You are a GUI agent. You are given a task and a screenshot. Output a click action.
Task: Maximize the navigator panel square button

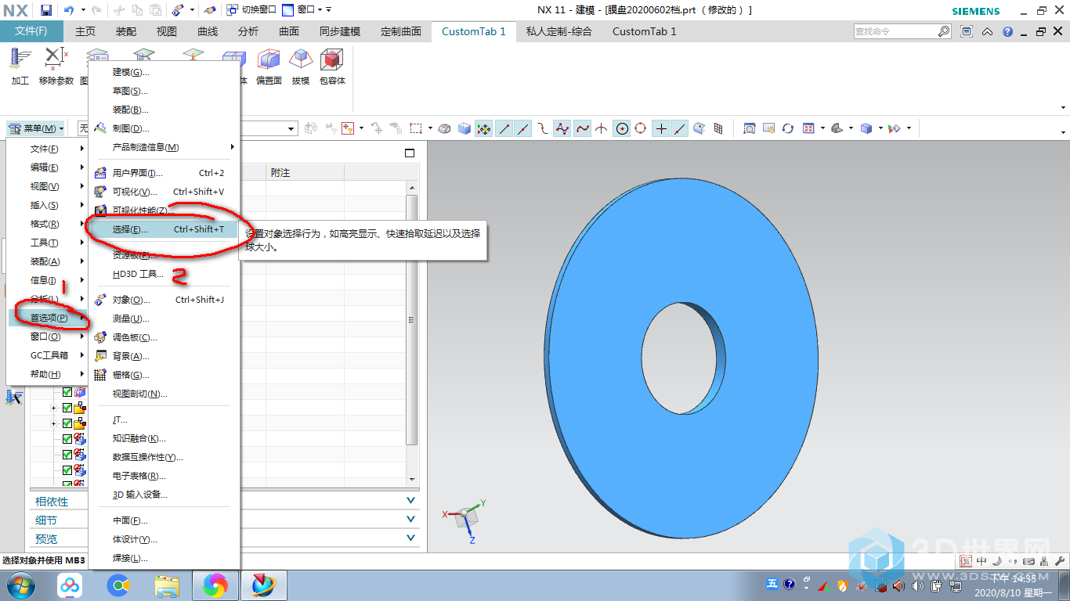click(x=410, y=153)
